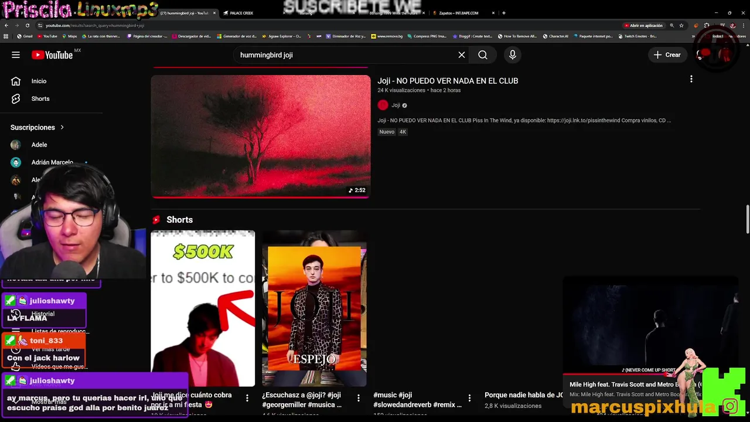Open the $500K Joji short thumbnail

point(203,308)
